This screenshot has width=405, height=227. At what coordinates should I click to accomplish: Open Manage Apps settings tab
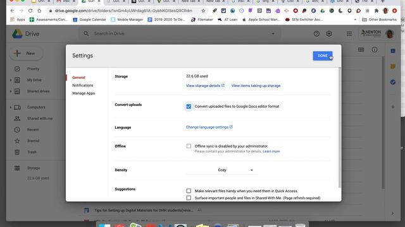(x=84, y=93)
